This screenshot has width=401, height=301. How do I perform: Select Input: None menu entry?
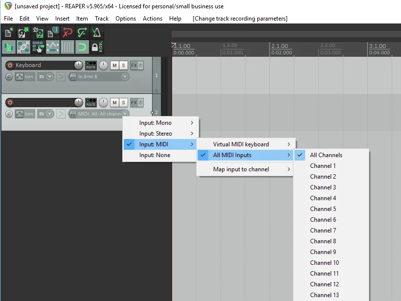(160, 155)
